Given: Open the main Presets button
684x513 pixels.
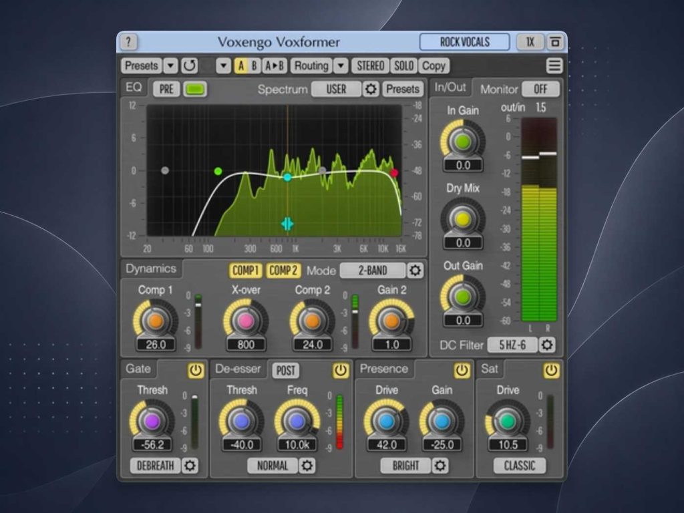Looking at the screenshot, I should pyautogui.click(x=142, y=66).
